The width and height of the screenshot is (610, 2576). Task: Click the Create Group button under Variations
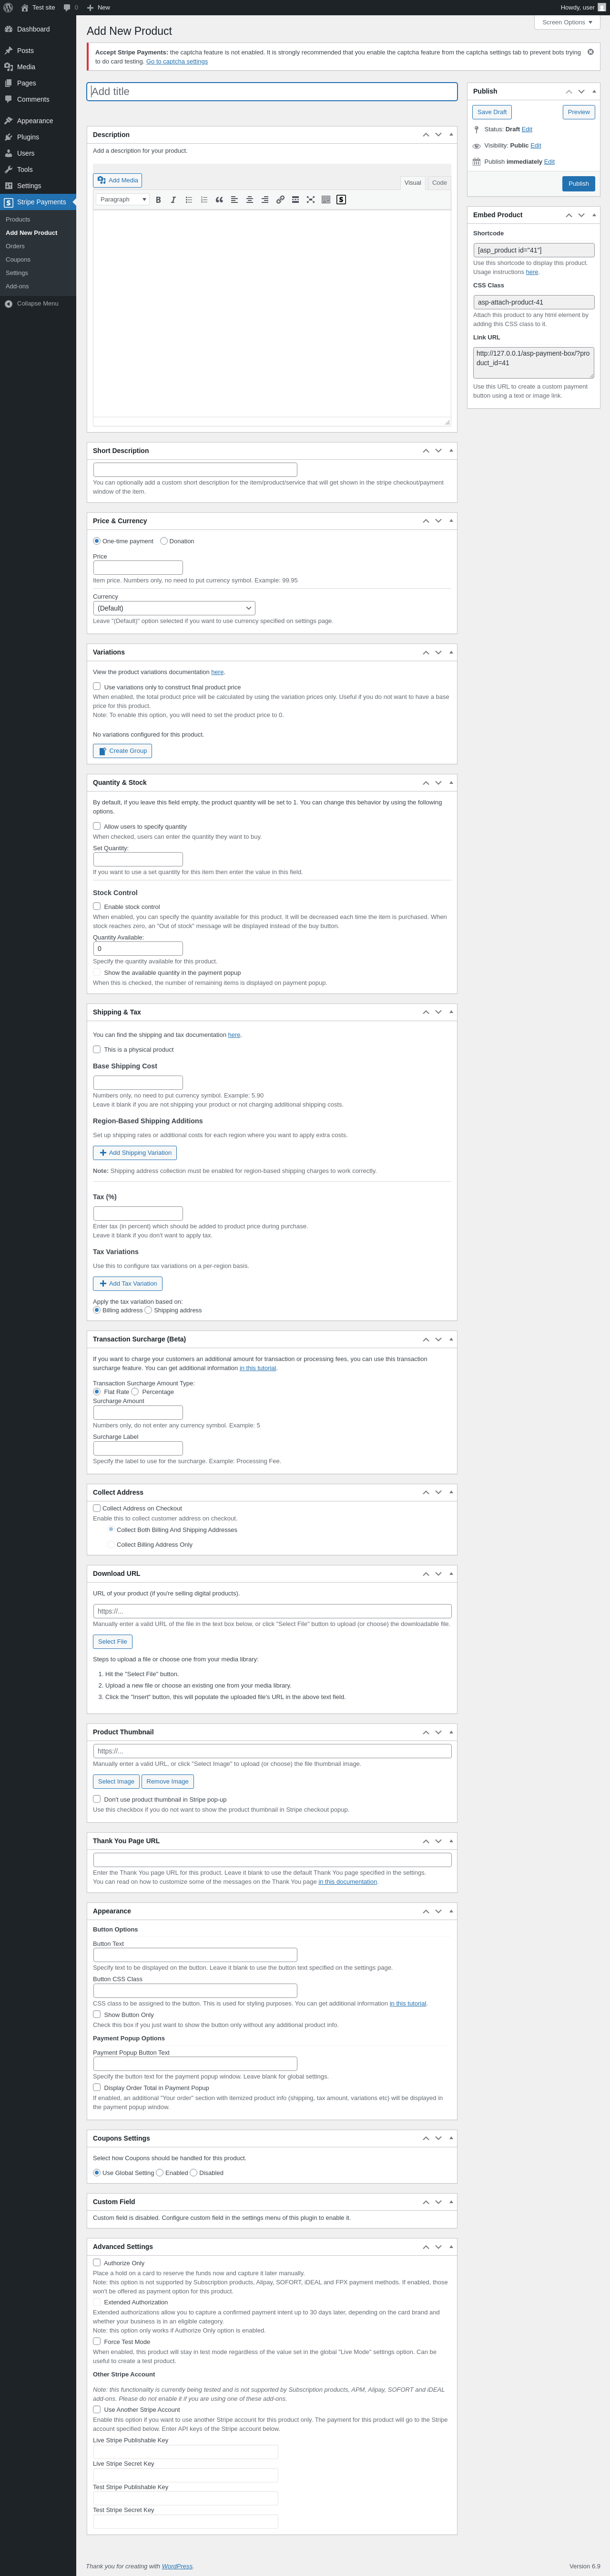point(123,751)
